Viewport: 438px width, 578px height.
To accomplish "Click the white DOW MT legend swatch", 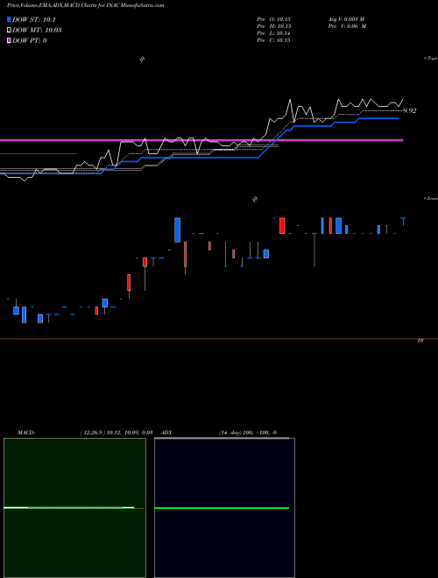I will (10, 31).
